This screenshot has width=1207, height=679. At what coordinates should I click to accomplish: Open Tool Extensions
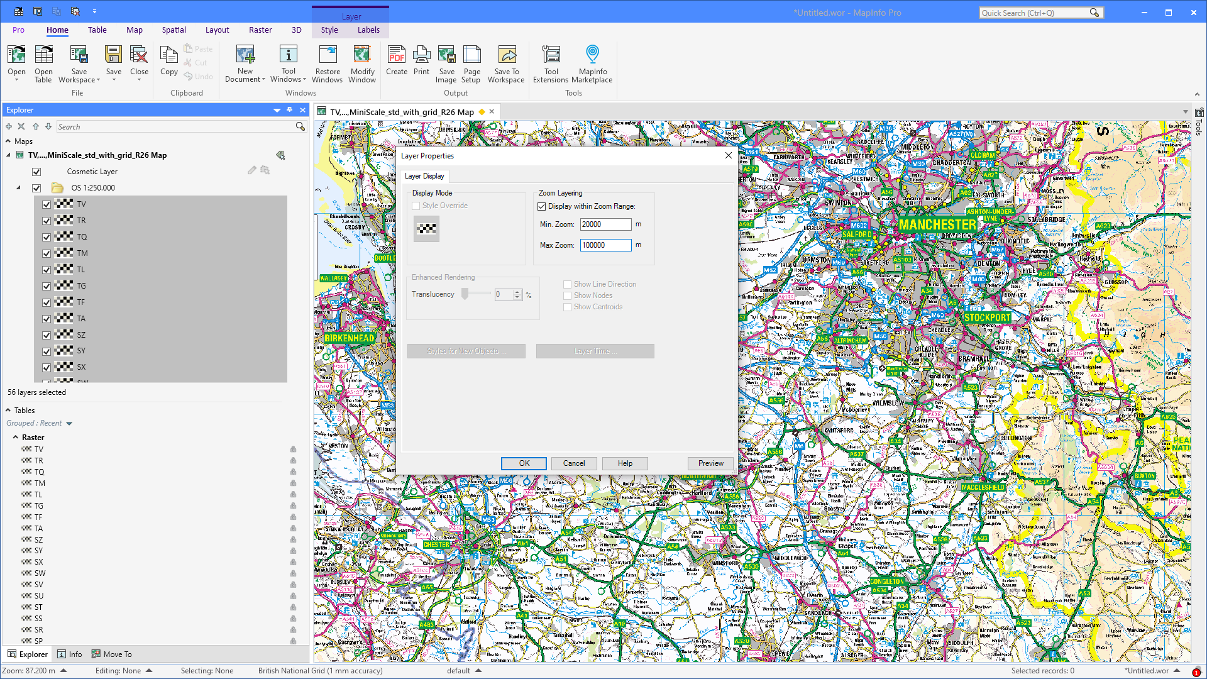point(551,63)
